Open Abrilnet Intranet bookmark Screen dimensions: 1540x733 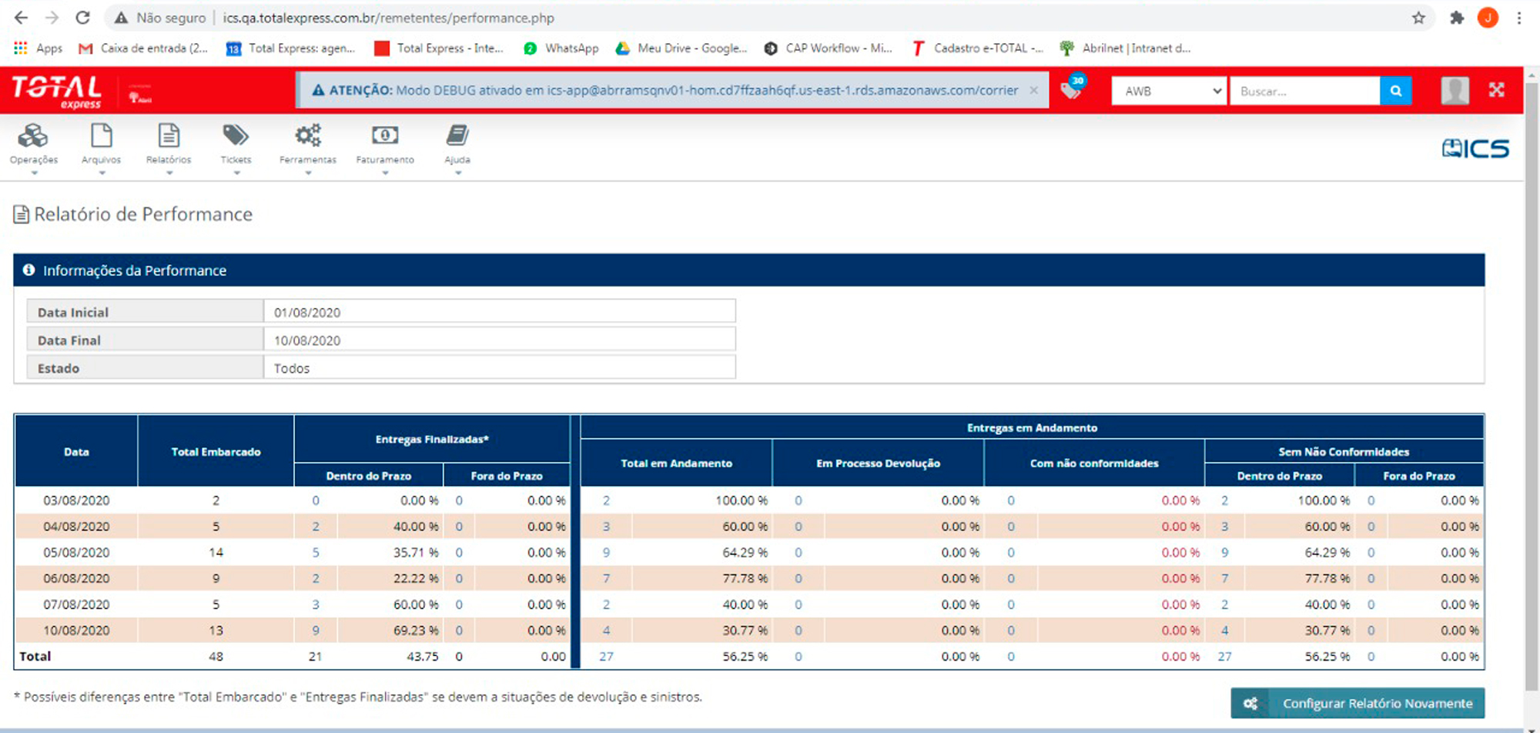pyautogui.click(x=1125, y=48)
